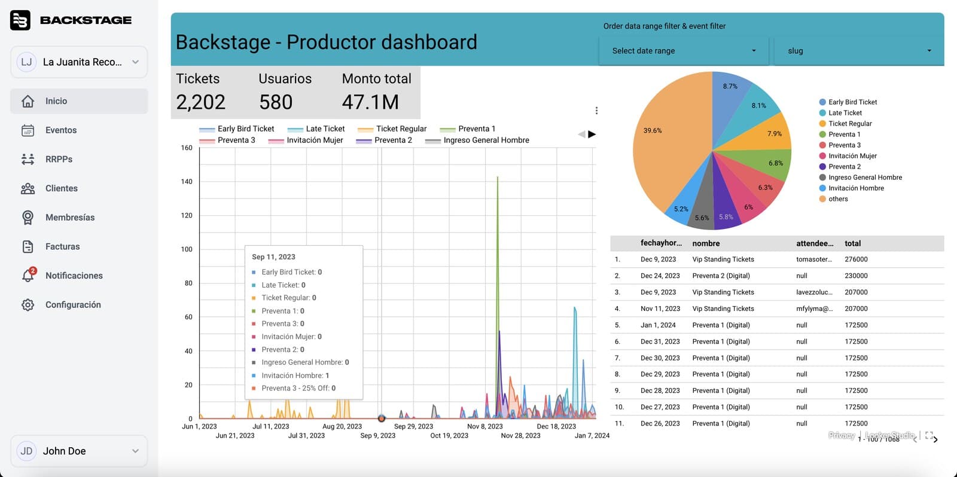Sort table by the nombre column header
Screen dimensions: 957x477
pos(706,243)
